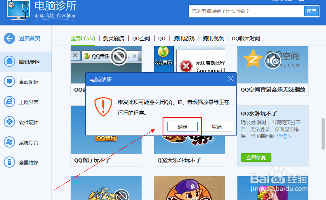Click the 电脑诊所 stethoscope logo icon

coord(18,9)
